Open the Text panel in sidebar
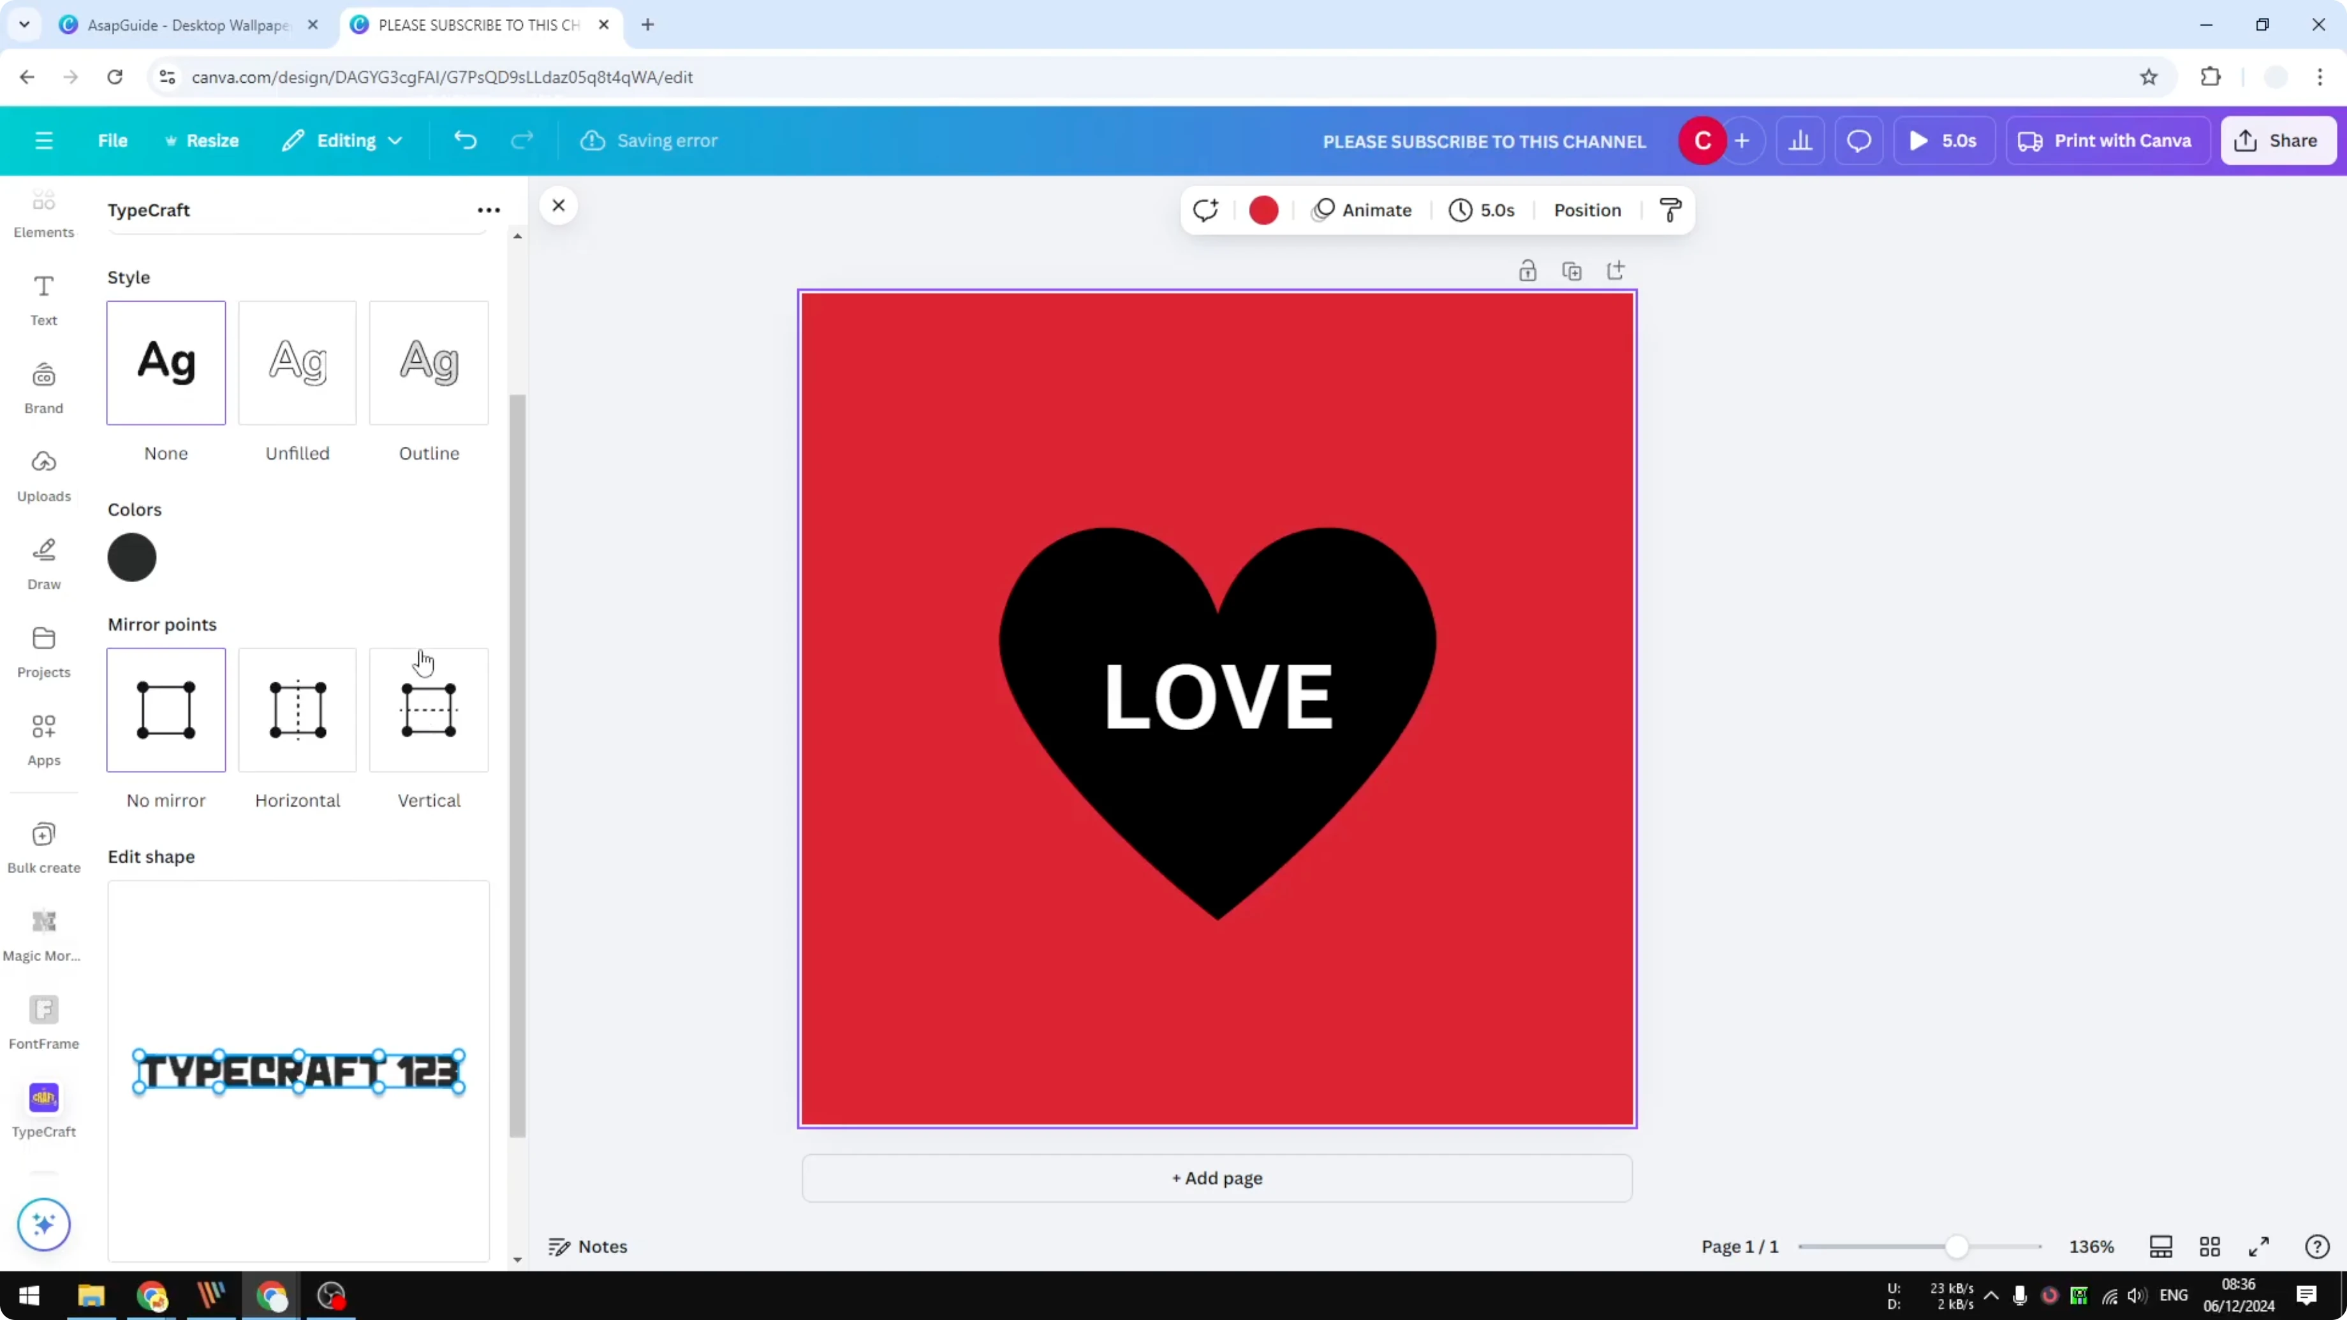The width and height of the screenshot is (2347, 1320). pos(44,299)
